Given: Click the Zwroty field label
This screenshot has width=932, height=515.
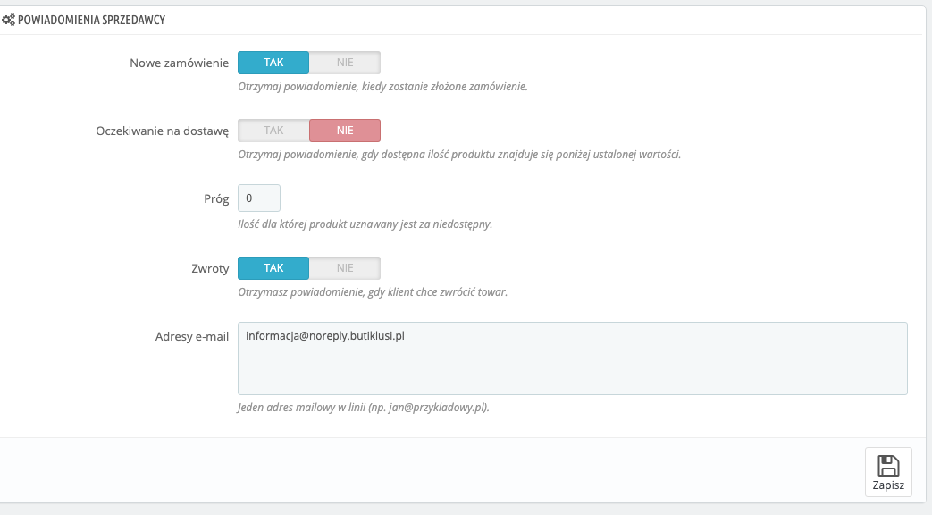Looking at the screenshot, I should pyautogui.click(x=210, y=268).
